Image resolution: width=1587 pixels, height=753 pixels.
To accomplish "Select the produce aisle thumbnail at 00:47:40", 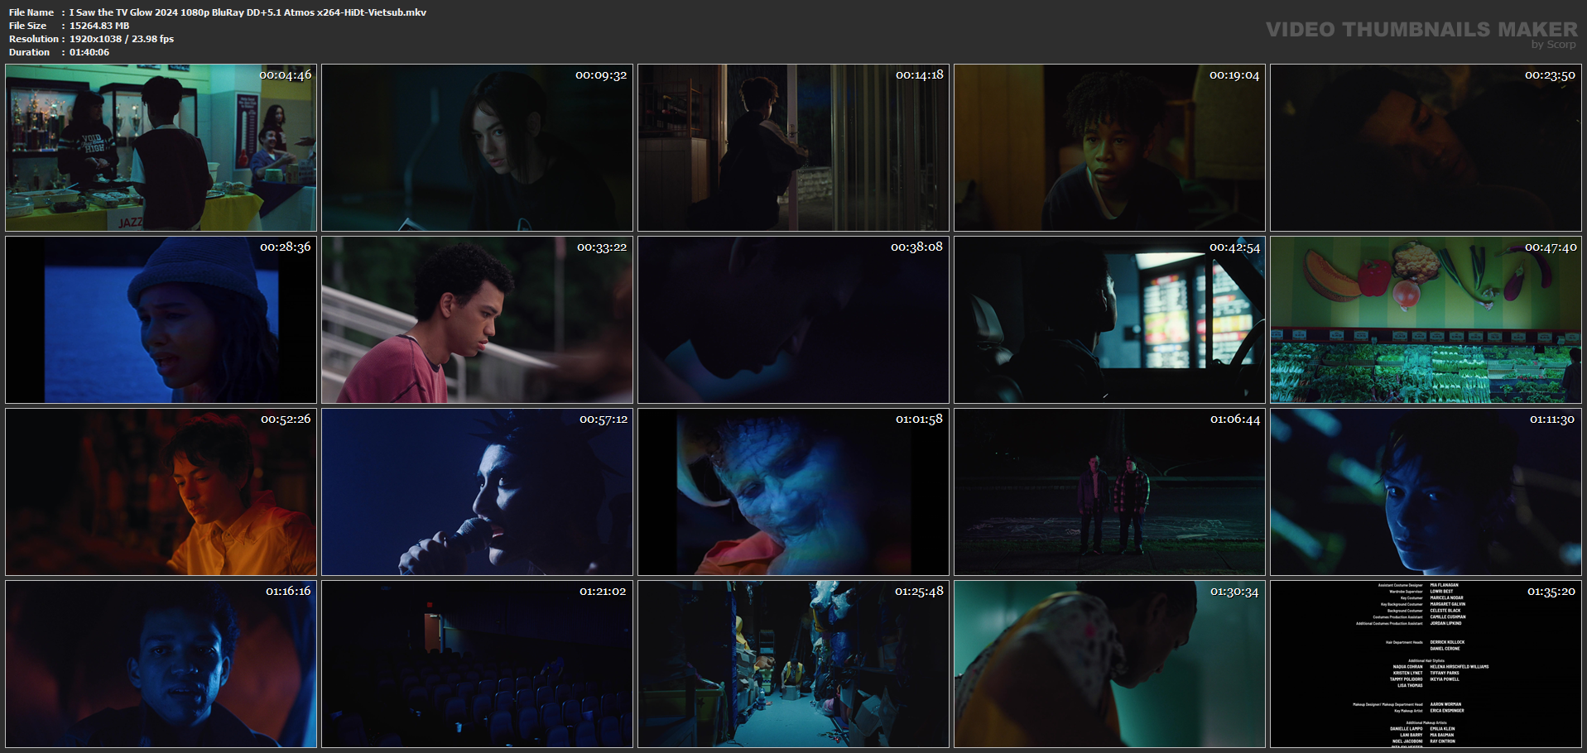I will [x=1426, y=319].
